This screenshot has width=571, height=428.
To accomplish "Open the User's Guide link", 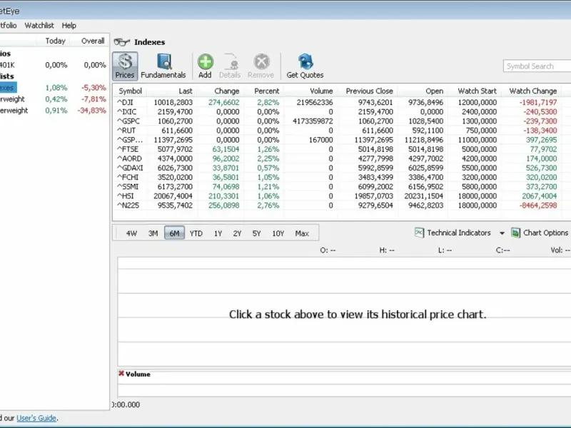I will [36, 418].
